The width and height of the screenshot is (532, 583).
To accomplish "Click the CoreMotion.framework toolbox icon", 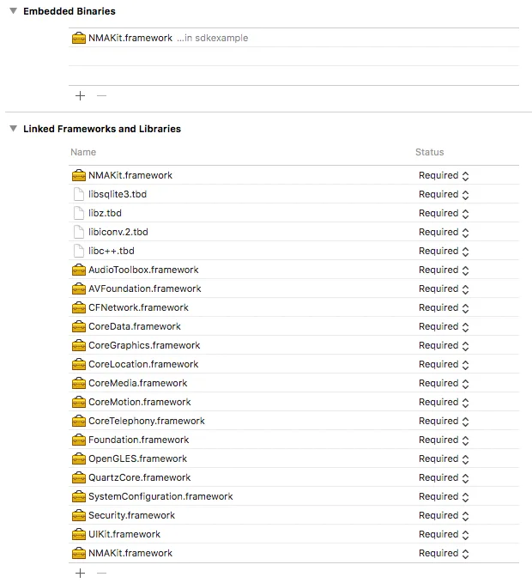I will (79, 403).
